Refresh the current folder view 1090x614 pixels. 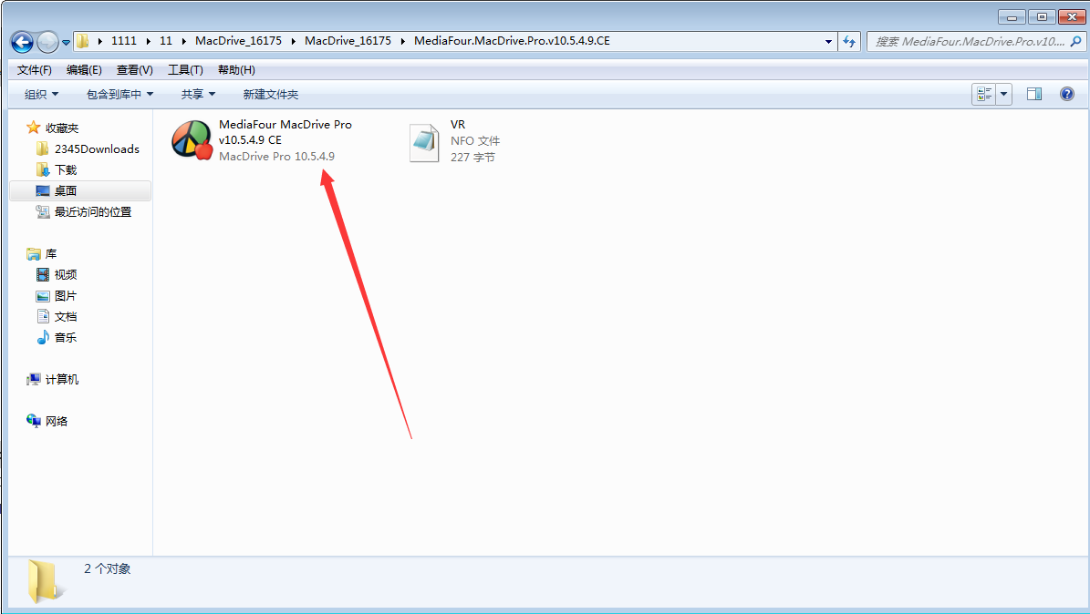[849, 42]
